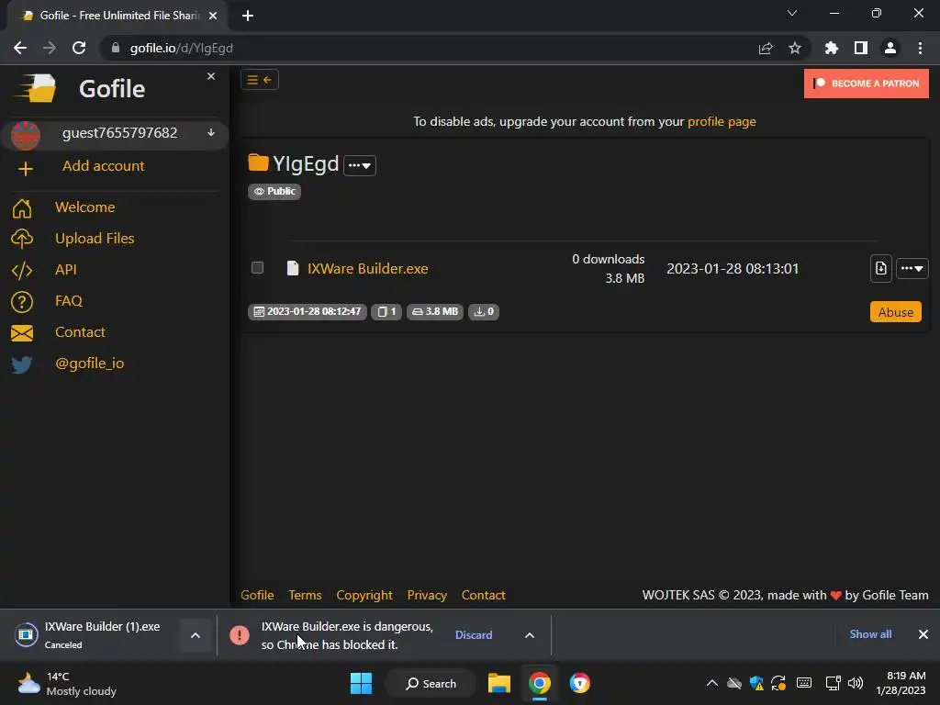This screenshot has width=940, height=705.
Task: Click guest7655797682 account avatar
Action: pyautogui.click(x=25, y=135)
